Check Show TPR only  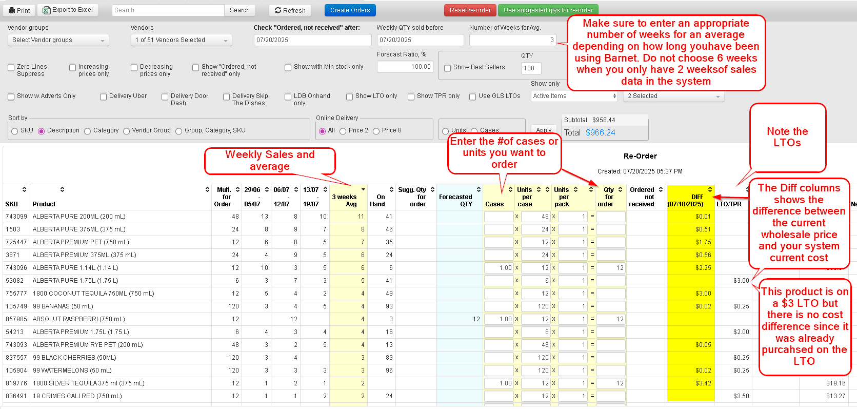pos(411,96)
